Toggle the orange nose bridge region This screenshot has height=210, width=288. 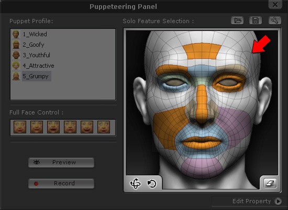202,103
